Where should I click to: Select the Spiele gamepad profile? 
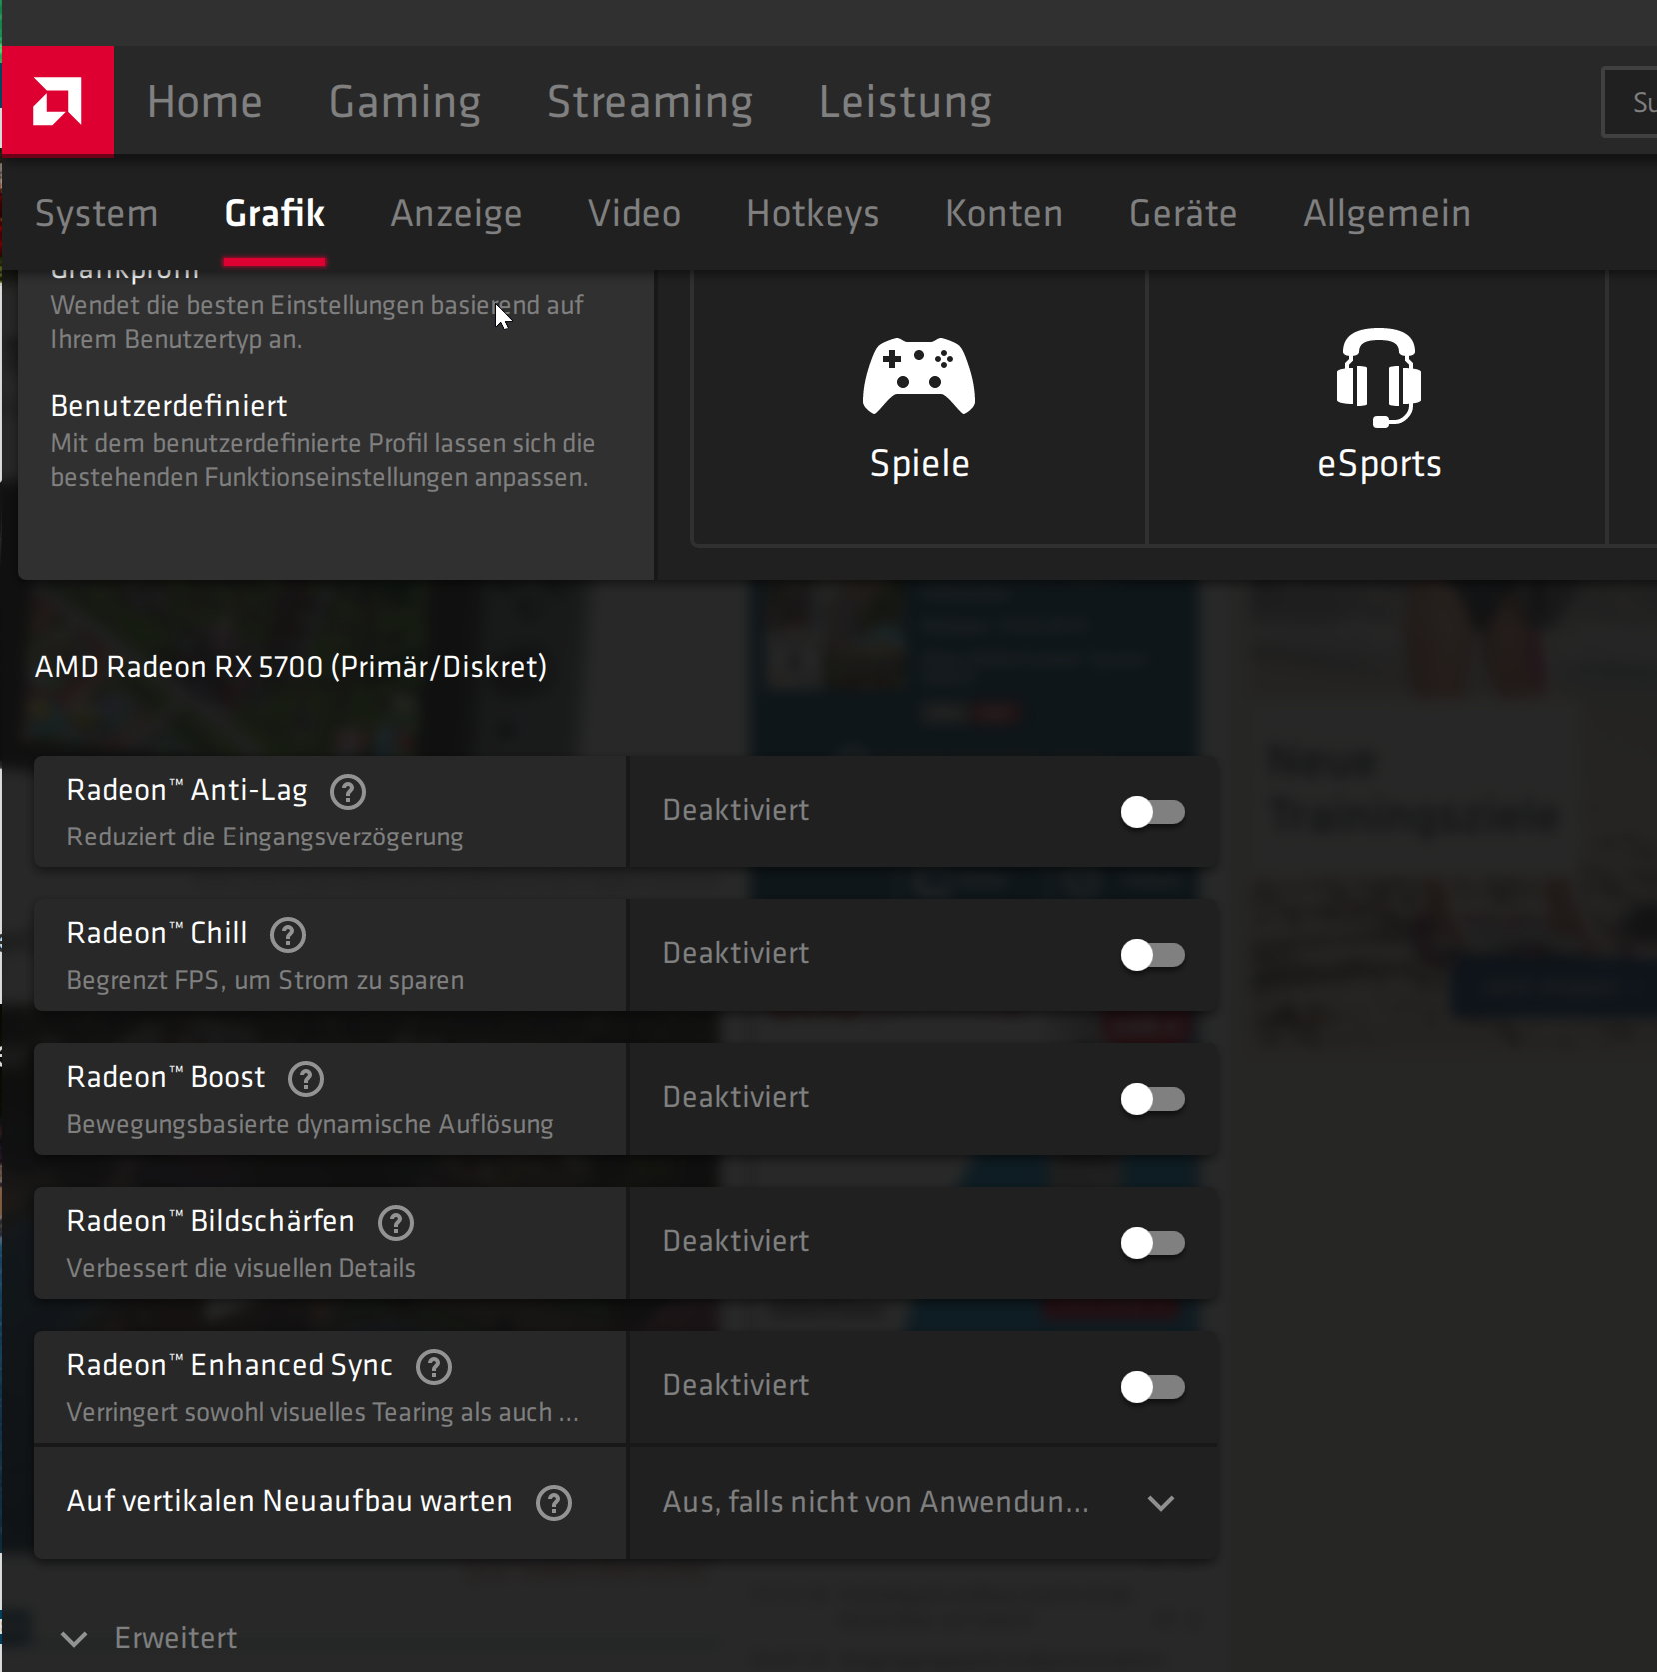tap(919, 408)
